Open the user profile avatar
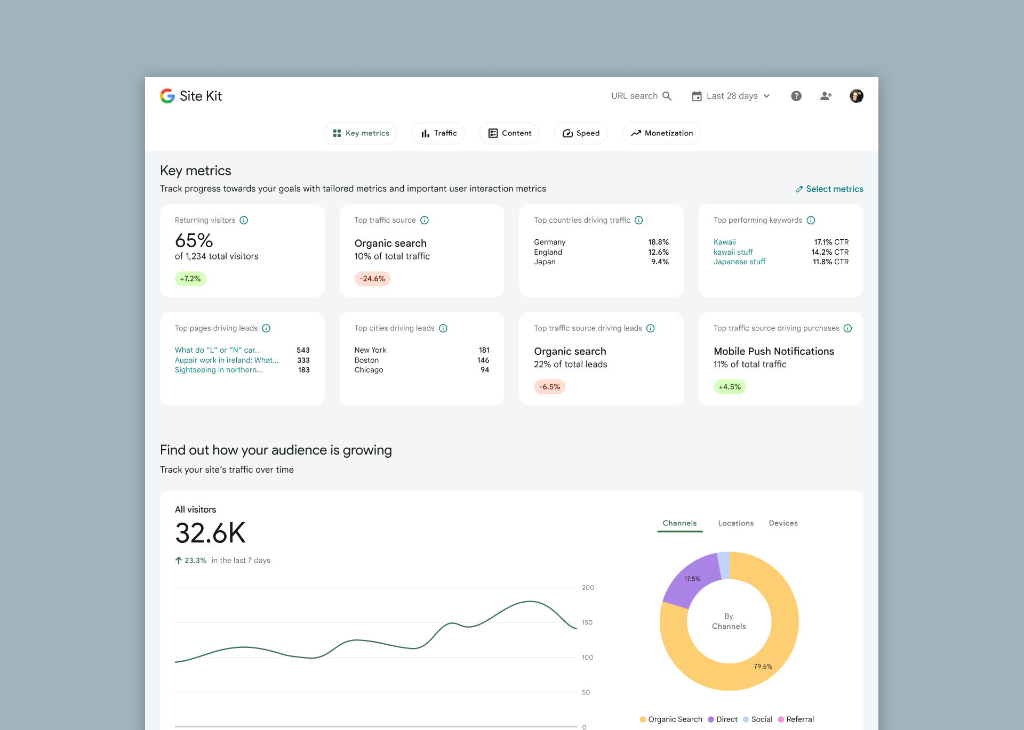The height and width of the screenshot is (730, 1024). pyautogui.click(x=856, y=96)
